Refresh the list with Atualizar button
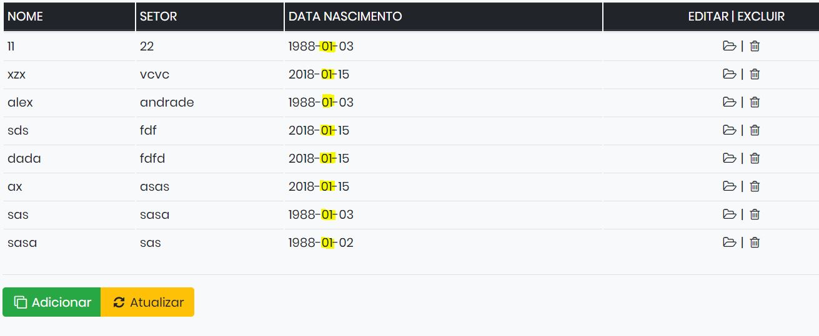The height and width of the screenshot is (336, 819). pos(147,302)
